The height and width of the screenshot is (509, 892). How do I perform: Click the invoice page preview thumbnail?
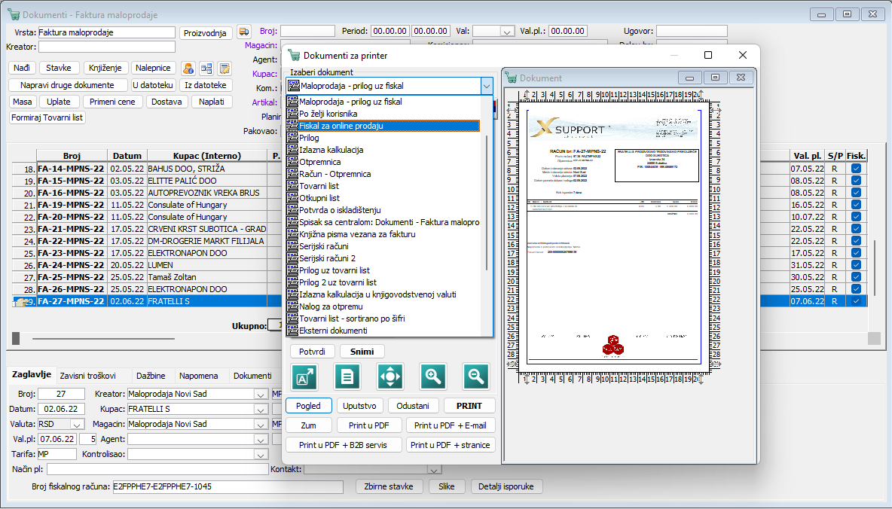pyautogui.click(x=614, y=237)
